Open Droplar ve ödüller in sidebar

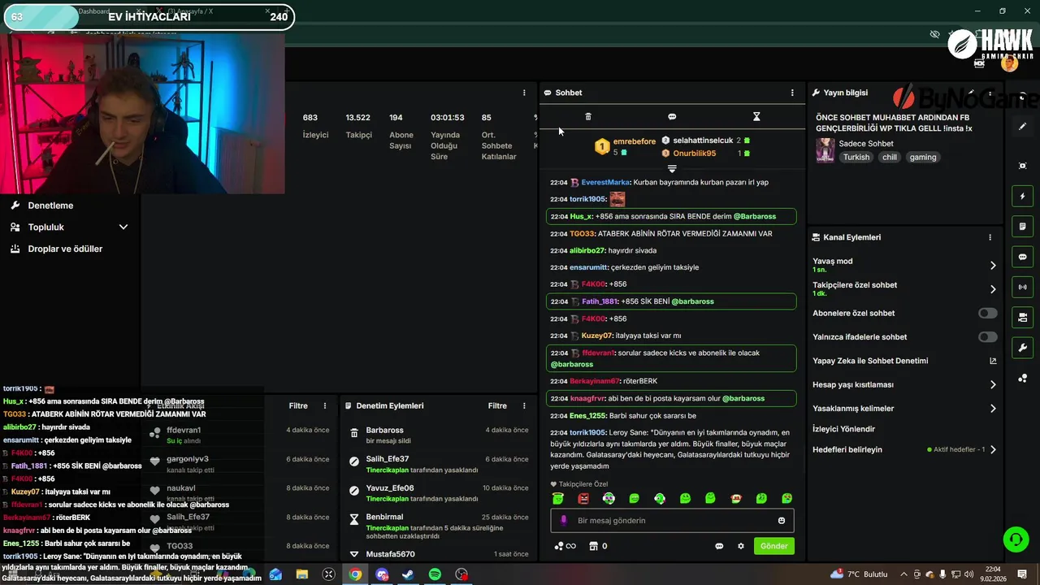tap(65, 249)
